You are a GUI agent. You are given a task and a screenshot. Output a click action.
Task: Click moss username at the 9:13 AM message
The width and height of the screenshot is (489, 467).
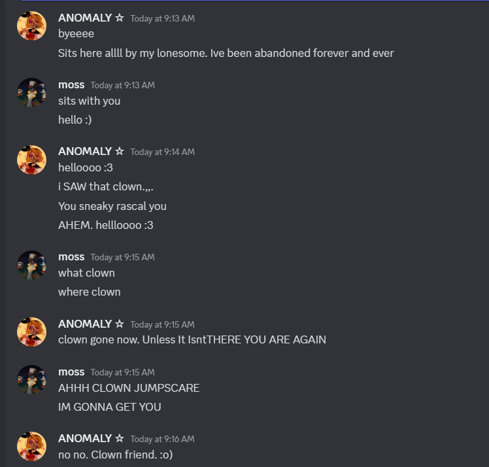71,85
